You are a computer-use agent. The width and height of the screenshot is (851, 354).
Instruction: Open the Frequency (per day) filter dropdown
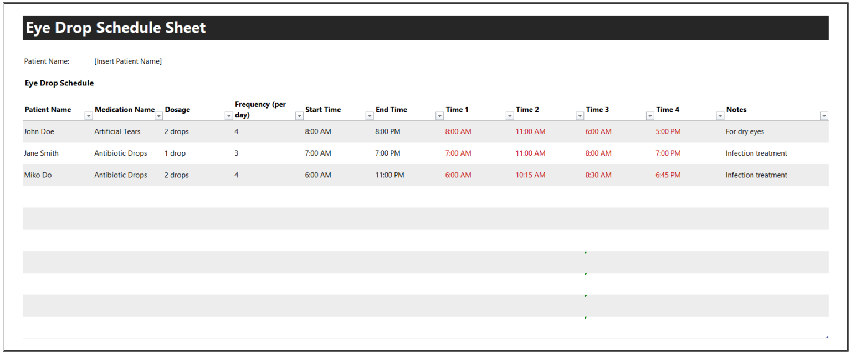point(299,116)
